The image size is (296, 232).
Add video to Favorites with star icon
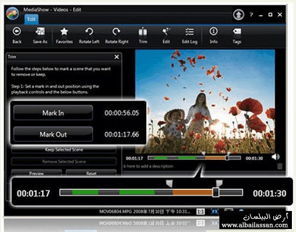click(x=64, y=36)
